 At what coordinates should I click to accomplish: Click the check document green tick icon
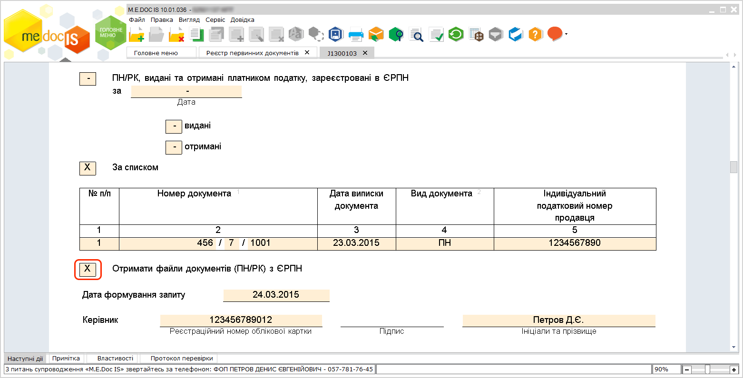pyautogui.click(x=436, y=34)
